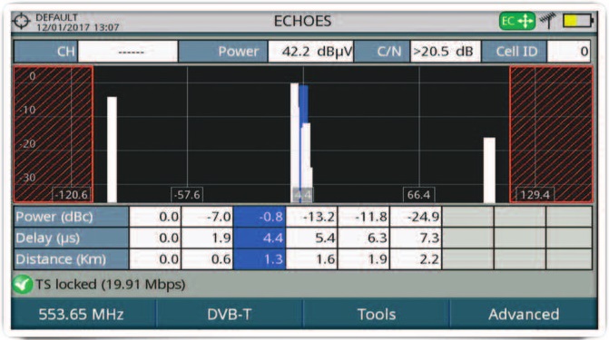Select the -7.0 power cell
609x340 pixels.
207,217
